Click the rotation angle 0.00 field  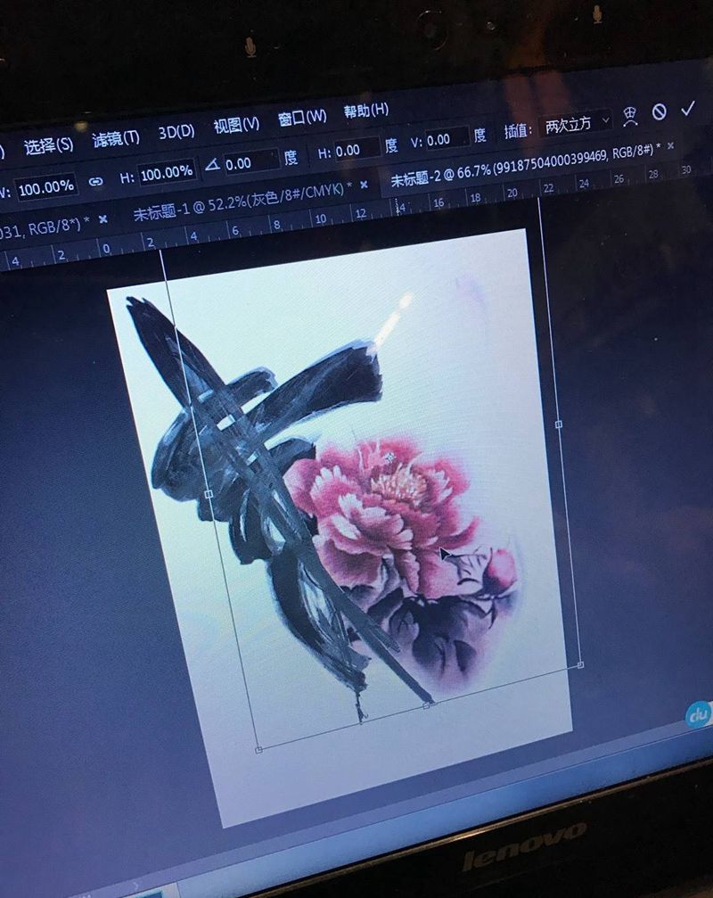(x=249, y=162)
